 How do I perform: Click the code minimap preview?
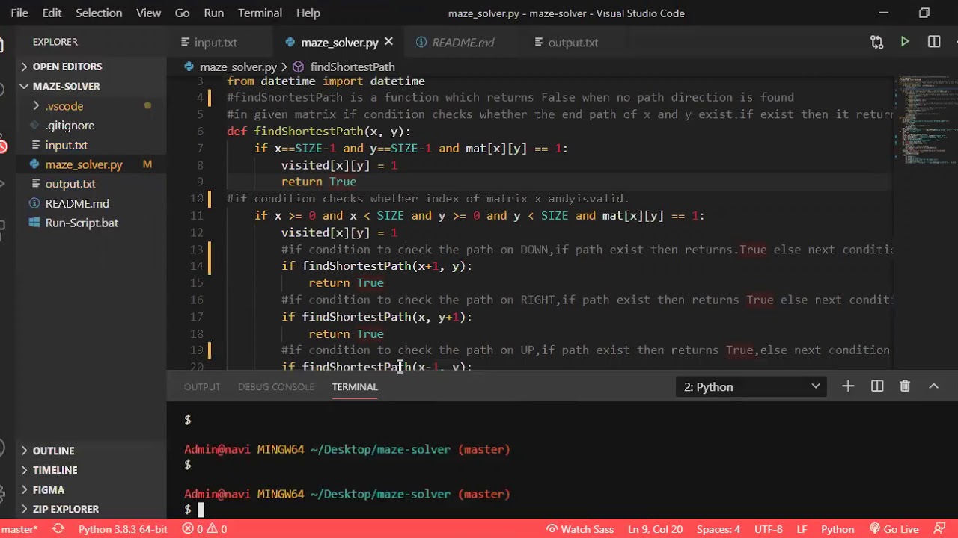coord(926,120)
